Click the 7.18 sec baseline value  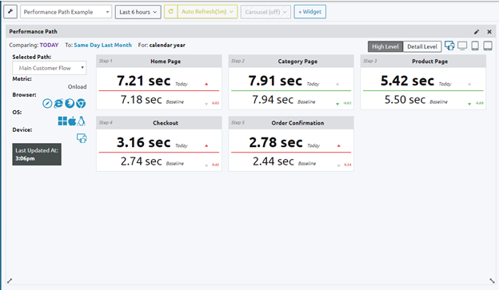point(141,100)
